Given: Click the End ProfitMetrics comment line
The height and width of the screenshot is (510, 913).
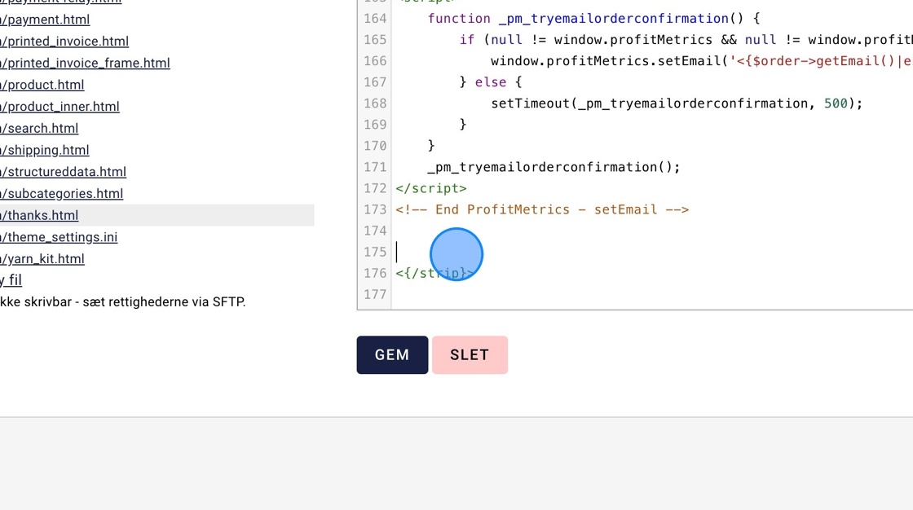Looking at the screenshot, I should click(x=543, y=209).
